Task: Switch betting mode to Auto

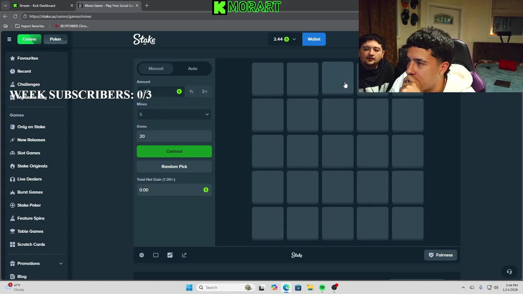Action: [192, 69]
